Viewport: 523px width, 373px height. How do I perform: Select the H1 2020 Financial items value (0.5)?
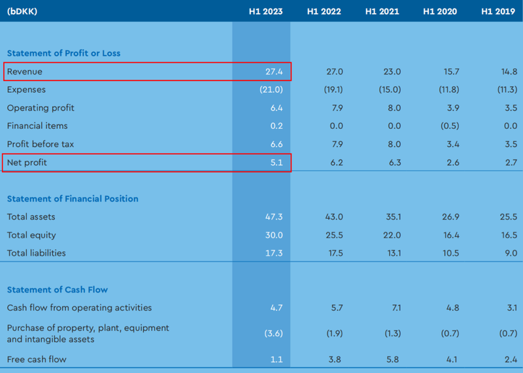tap(449, 126)
